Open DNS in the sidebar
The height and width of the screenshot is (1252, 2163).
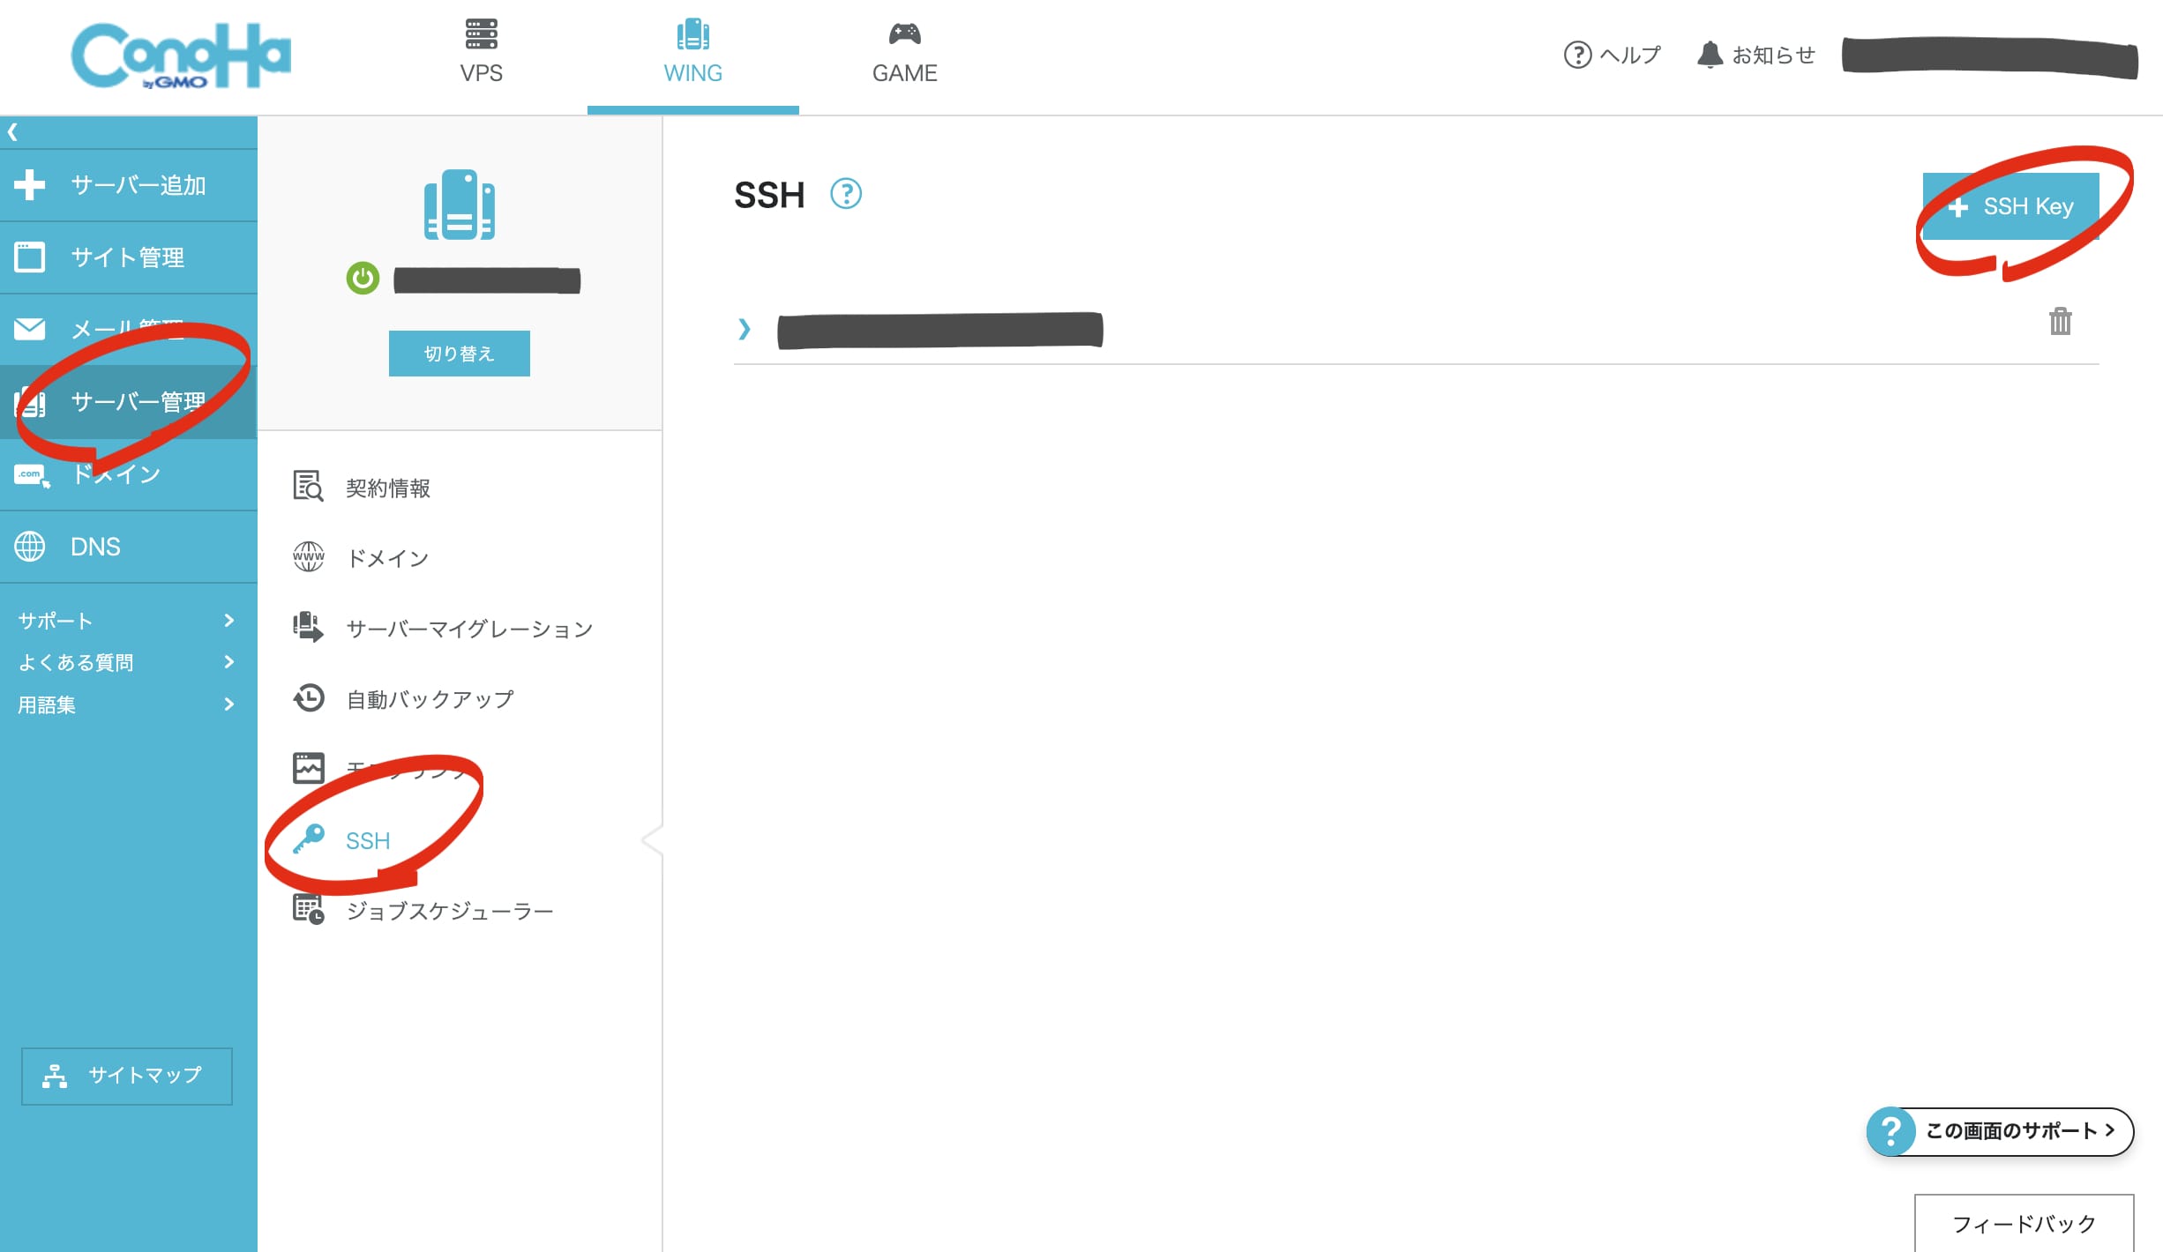point(129,547)
